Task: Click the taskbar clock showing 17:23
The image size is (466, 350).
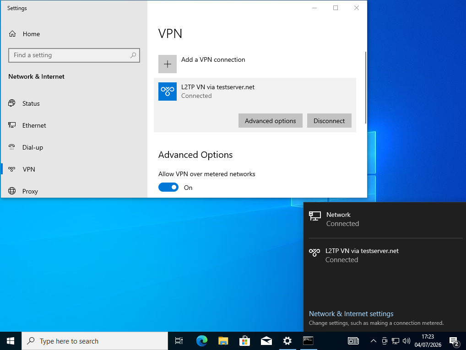Action: 428,341
